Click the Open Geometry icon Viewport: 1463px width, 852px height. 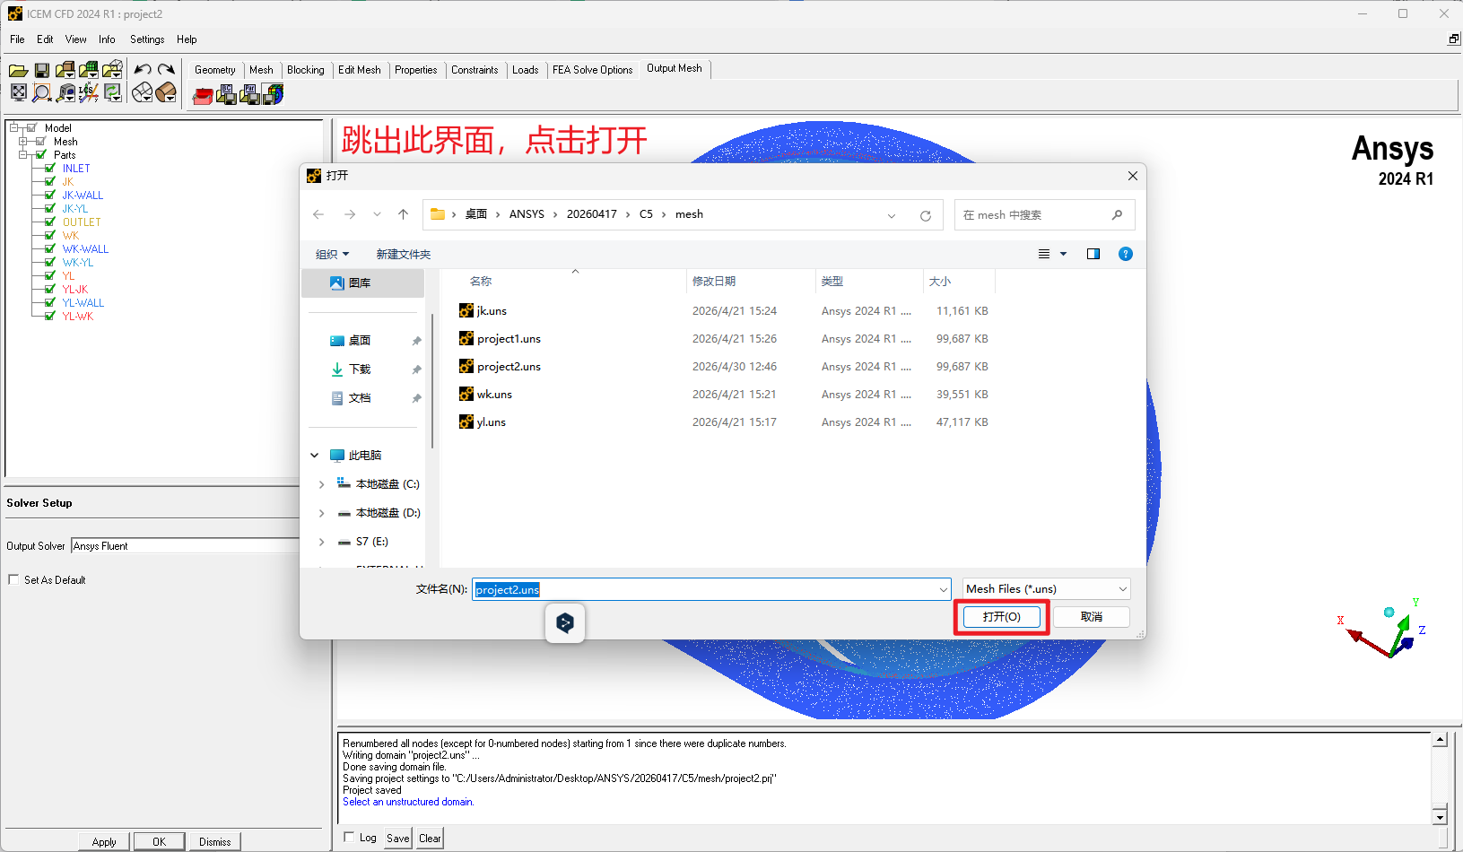tap(65, 70)
